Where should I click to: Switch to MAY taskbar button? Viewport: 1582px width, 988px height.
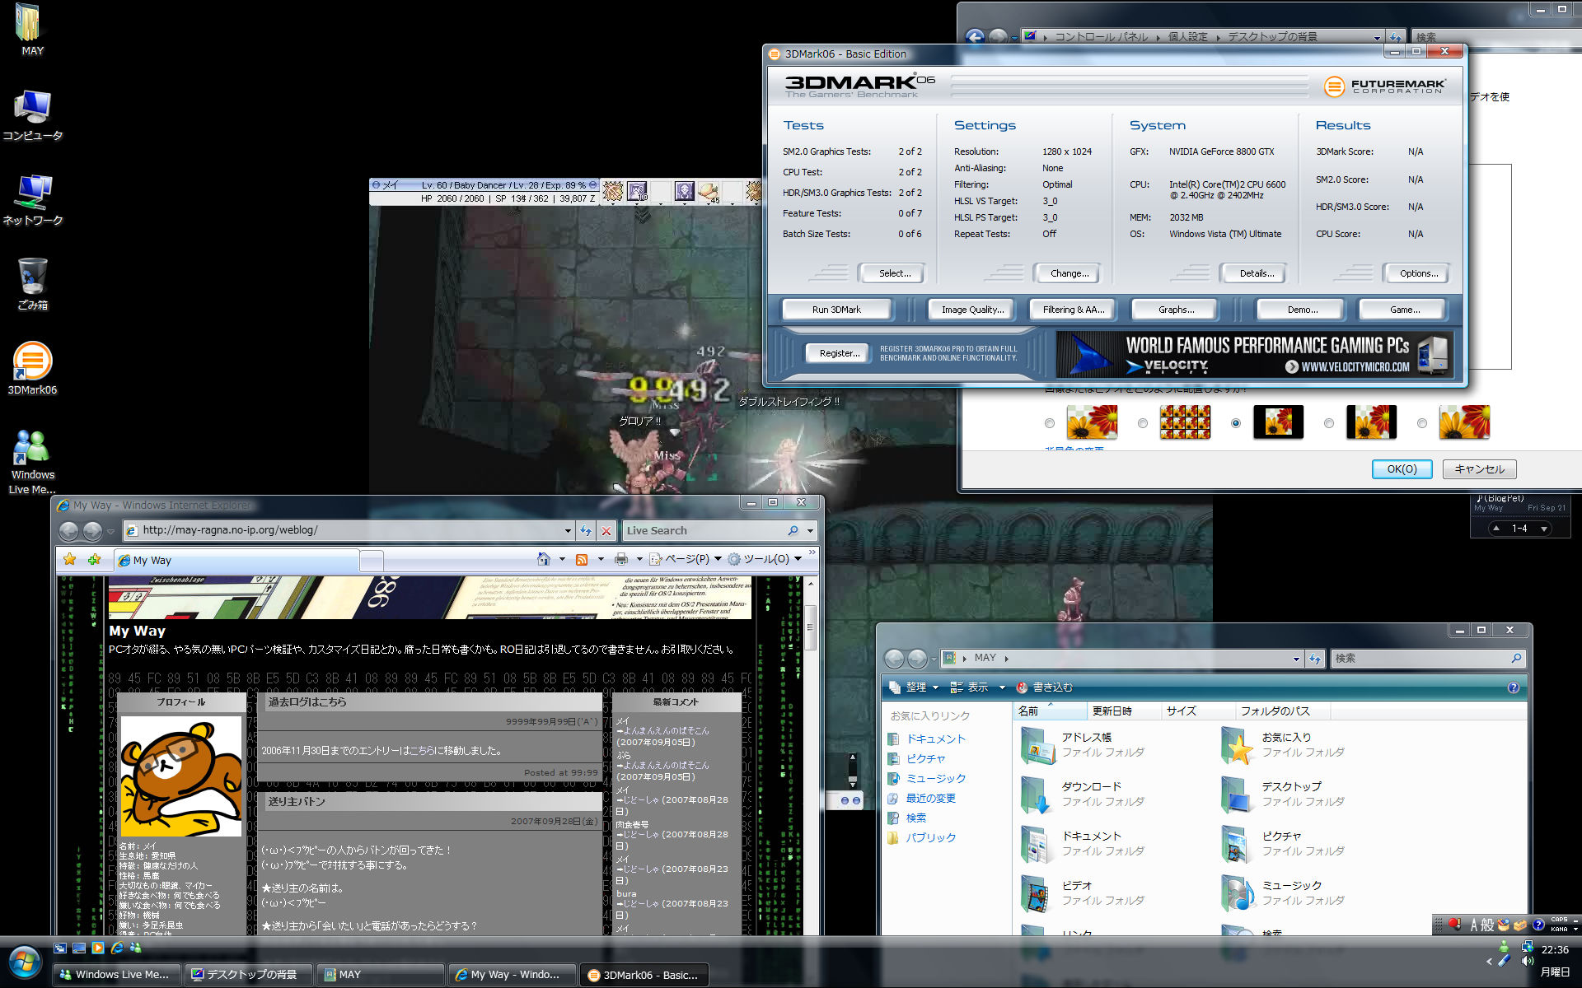point(381,975)
